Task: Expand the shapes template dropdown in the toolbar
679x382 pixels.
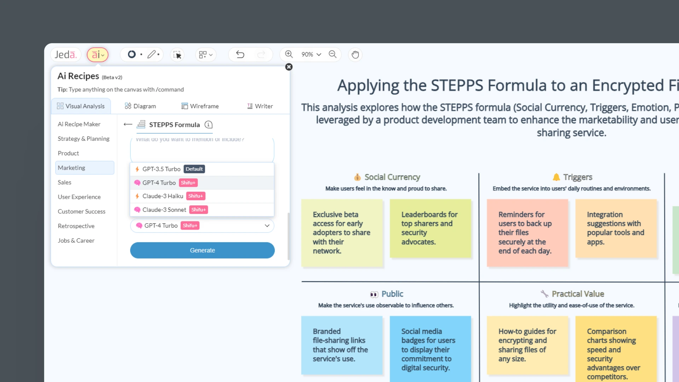Action: 205,54
